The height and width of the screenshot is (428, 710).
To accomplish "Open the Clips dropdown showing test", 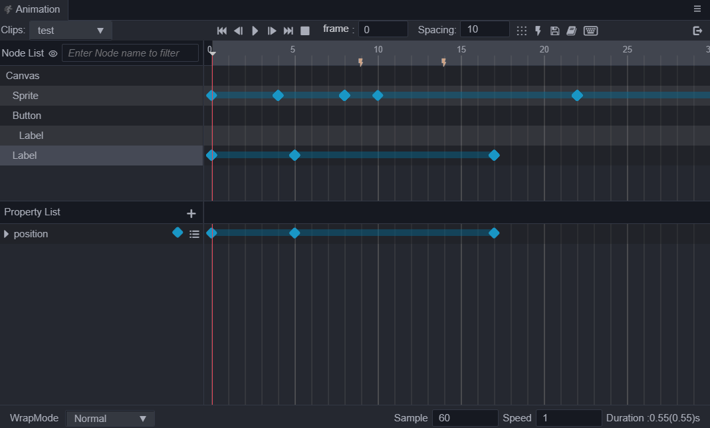I will tap(70, 31).
